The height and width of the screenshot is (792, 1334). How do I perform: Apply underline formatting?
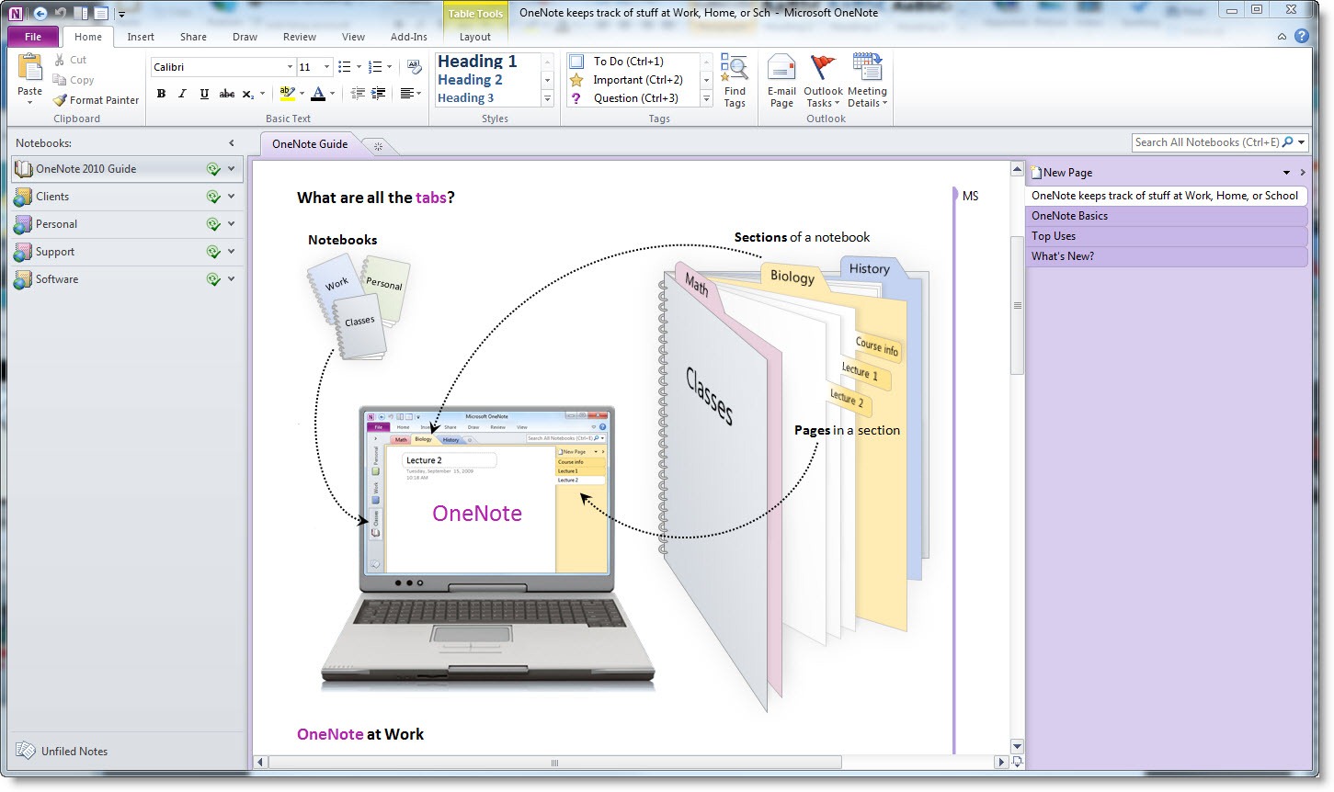204,93
